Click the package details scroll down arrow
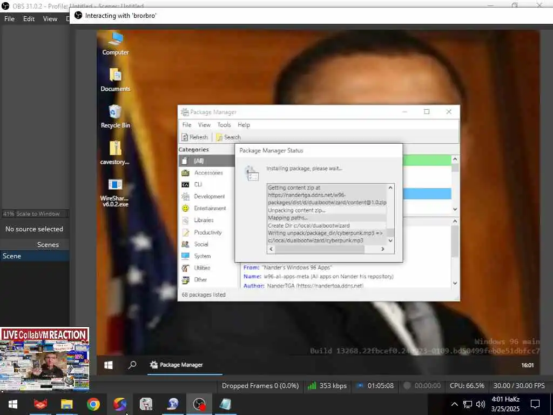553x415 pixels. pos(455,283)
